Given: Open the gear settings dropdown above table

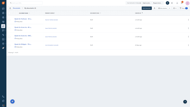Looking at the screenshot, I should coord(175,8).
